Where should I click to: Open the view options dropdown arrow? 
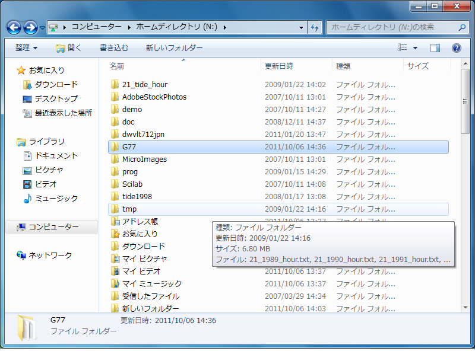[x=415, y=48]
